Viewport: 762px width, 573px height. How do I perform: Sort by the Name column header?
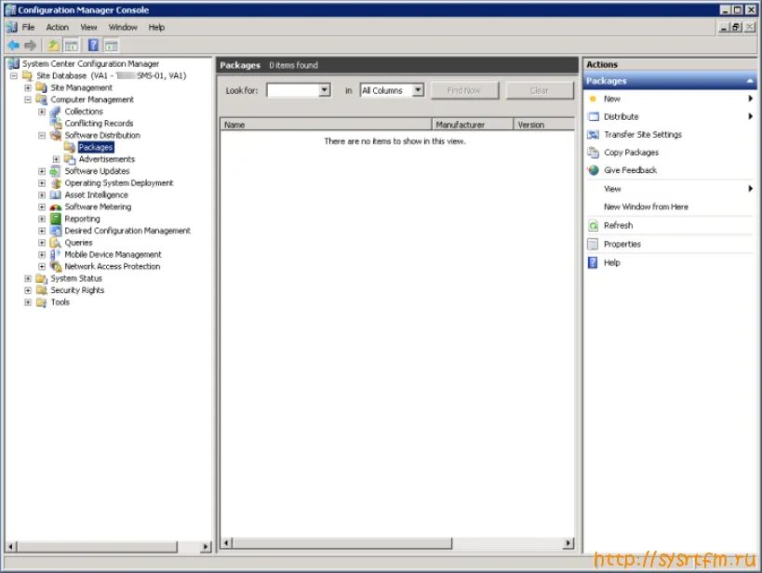tap(326, 125)
